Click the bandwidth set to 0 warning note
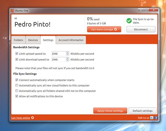This screenshot has height=131, width=166. [x=55, y=68]
